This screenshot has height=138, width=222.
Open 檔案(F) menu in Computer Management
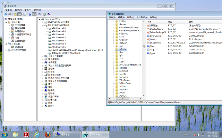8,10
